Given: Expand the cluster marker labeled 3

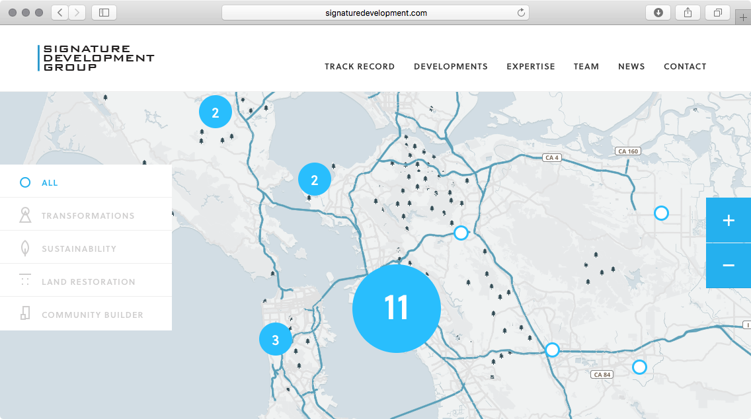Looking at the screenshot, I should tap(276, 340).
